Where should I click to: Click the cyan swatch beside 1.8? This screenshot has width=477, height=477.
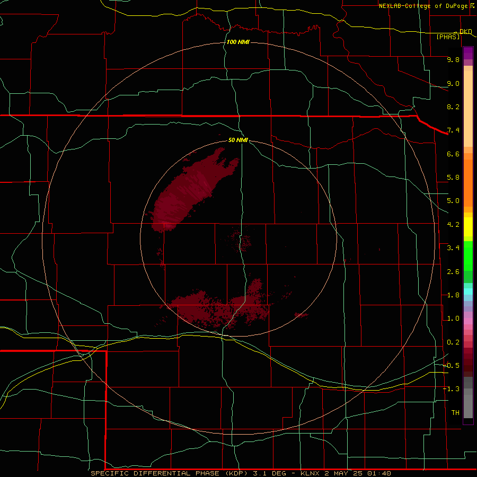coord(468,291)
